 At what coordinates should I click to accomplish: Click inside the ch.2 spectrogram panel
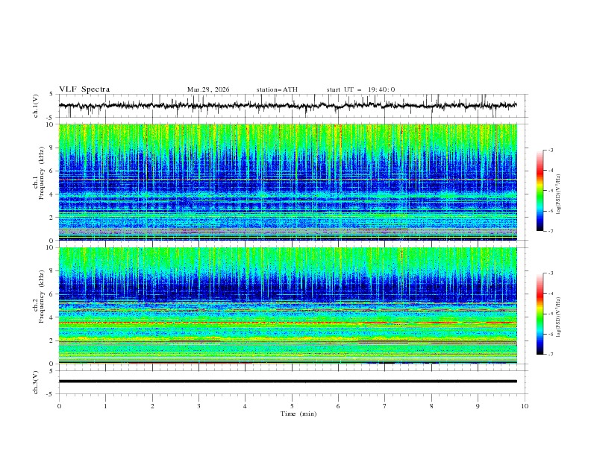tap(287, 305)
